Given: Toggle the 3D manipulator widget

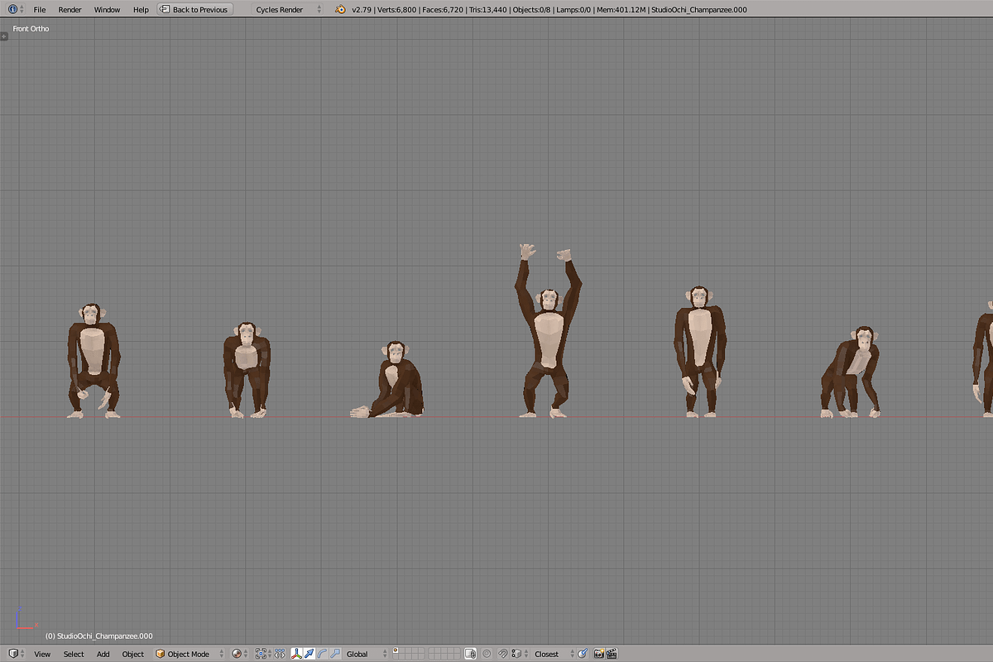Looking at the screenshot, I should pos(296,654).
